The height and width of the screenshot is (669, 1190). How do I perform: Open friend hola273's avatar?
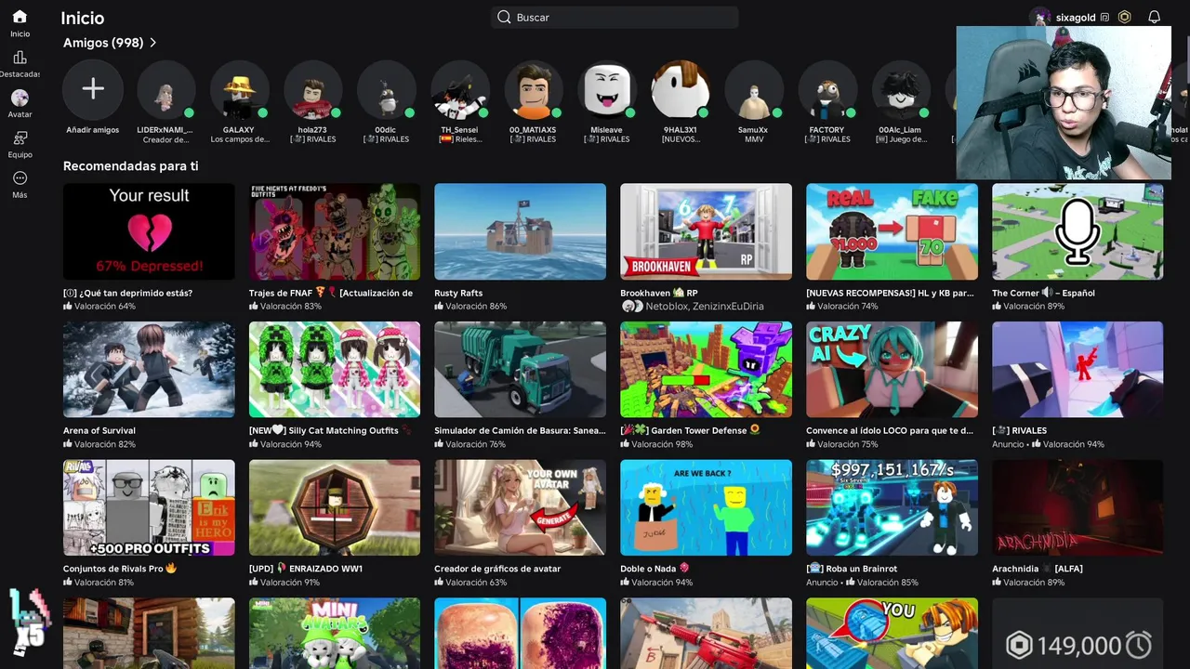coord(312,90)
